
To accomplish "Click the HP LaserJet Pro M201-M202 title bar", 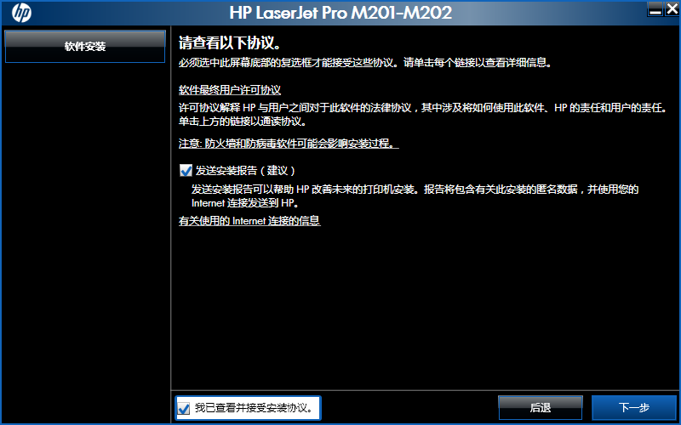I will [x=340, y=13].
